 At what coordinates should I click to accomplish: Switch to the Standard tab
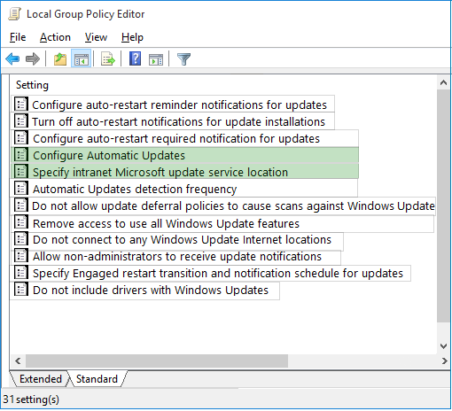coord(97,379)
